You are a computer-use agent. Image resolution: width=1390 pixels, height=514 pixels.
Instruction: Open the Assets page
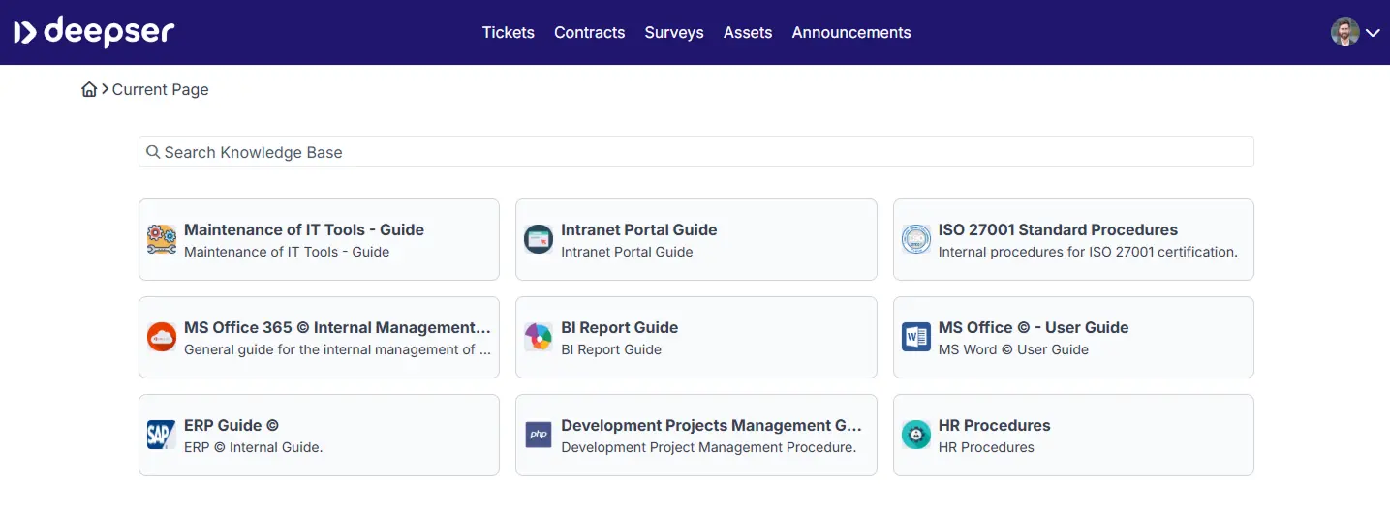pyautogui.click(x=747, y=32)
